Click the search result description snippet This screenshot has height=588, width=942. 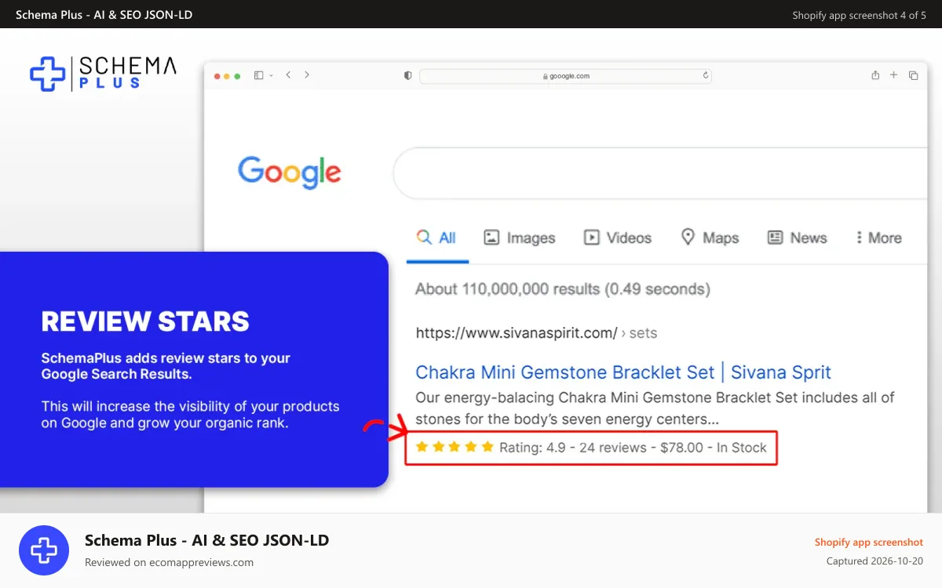pyautogui.click(x=655, y=408)
